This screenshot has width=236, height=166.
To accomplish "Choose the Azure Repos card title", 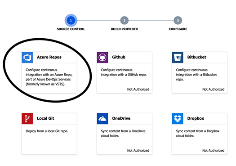I will coord(49,57).
